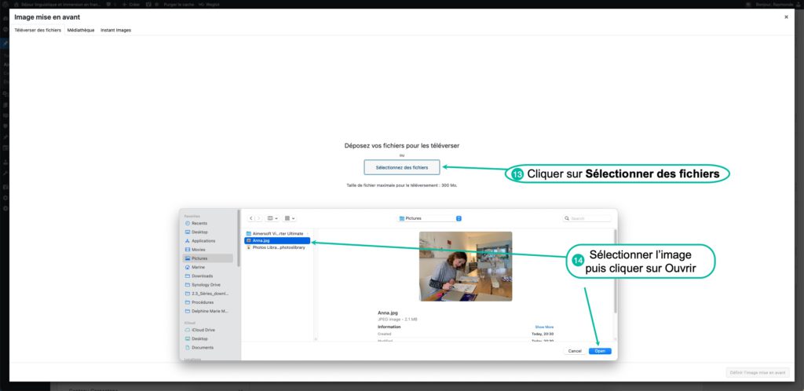Open the Pictures location dropdown
The width and height of the screenshot is (804, 391).
(429, 218)
